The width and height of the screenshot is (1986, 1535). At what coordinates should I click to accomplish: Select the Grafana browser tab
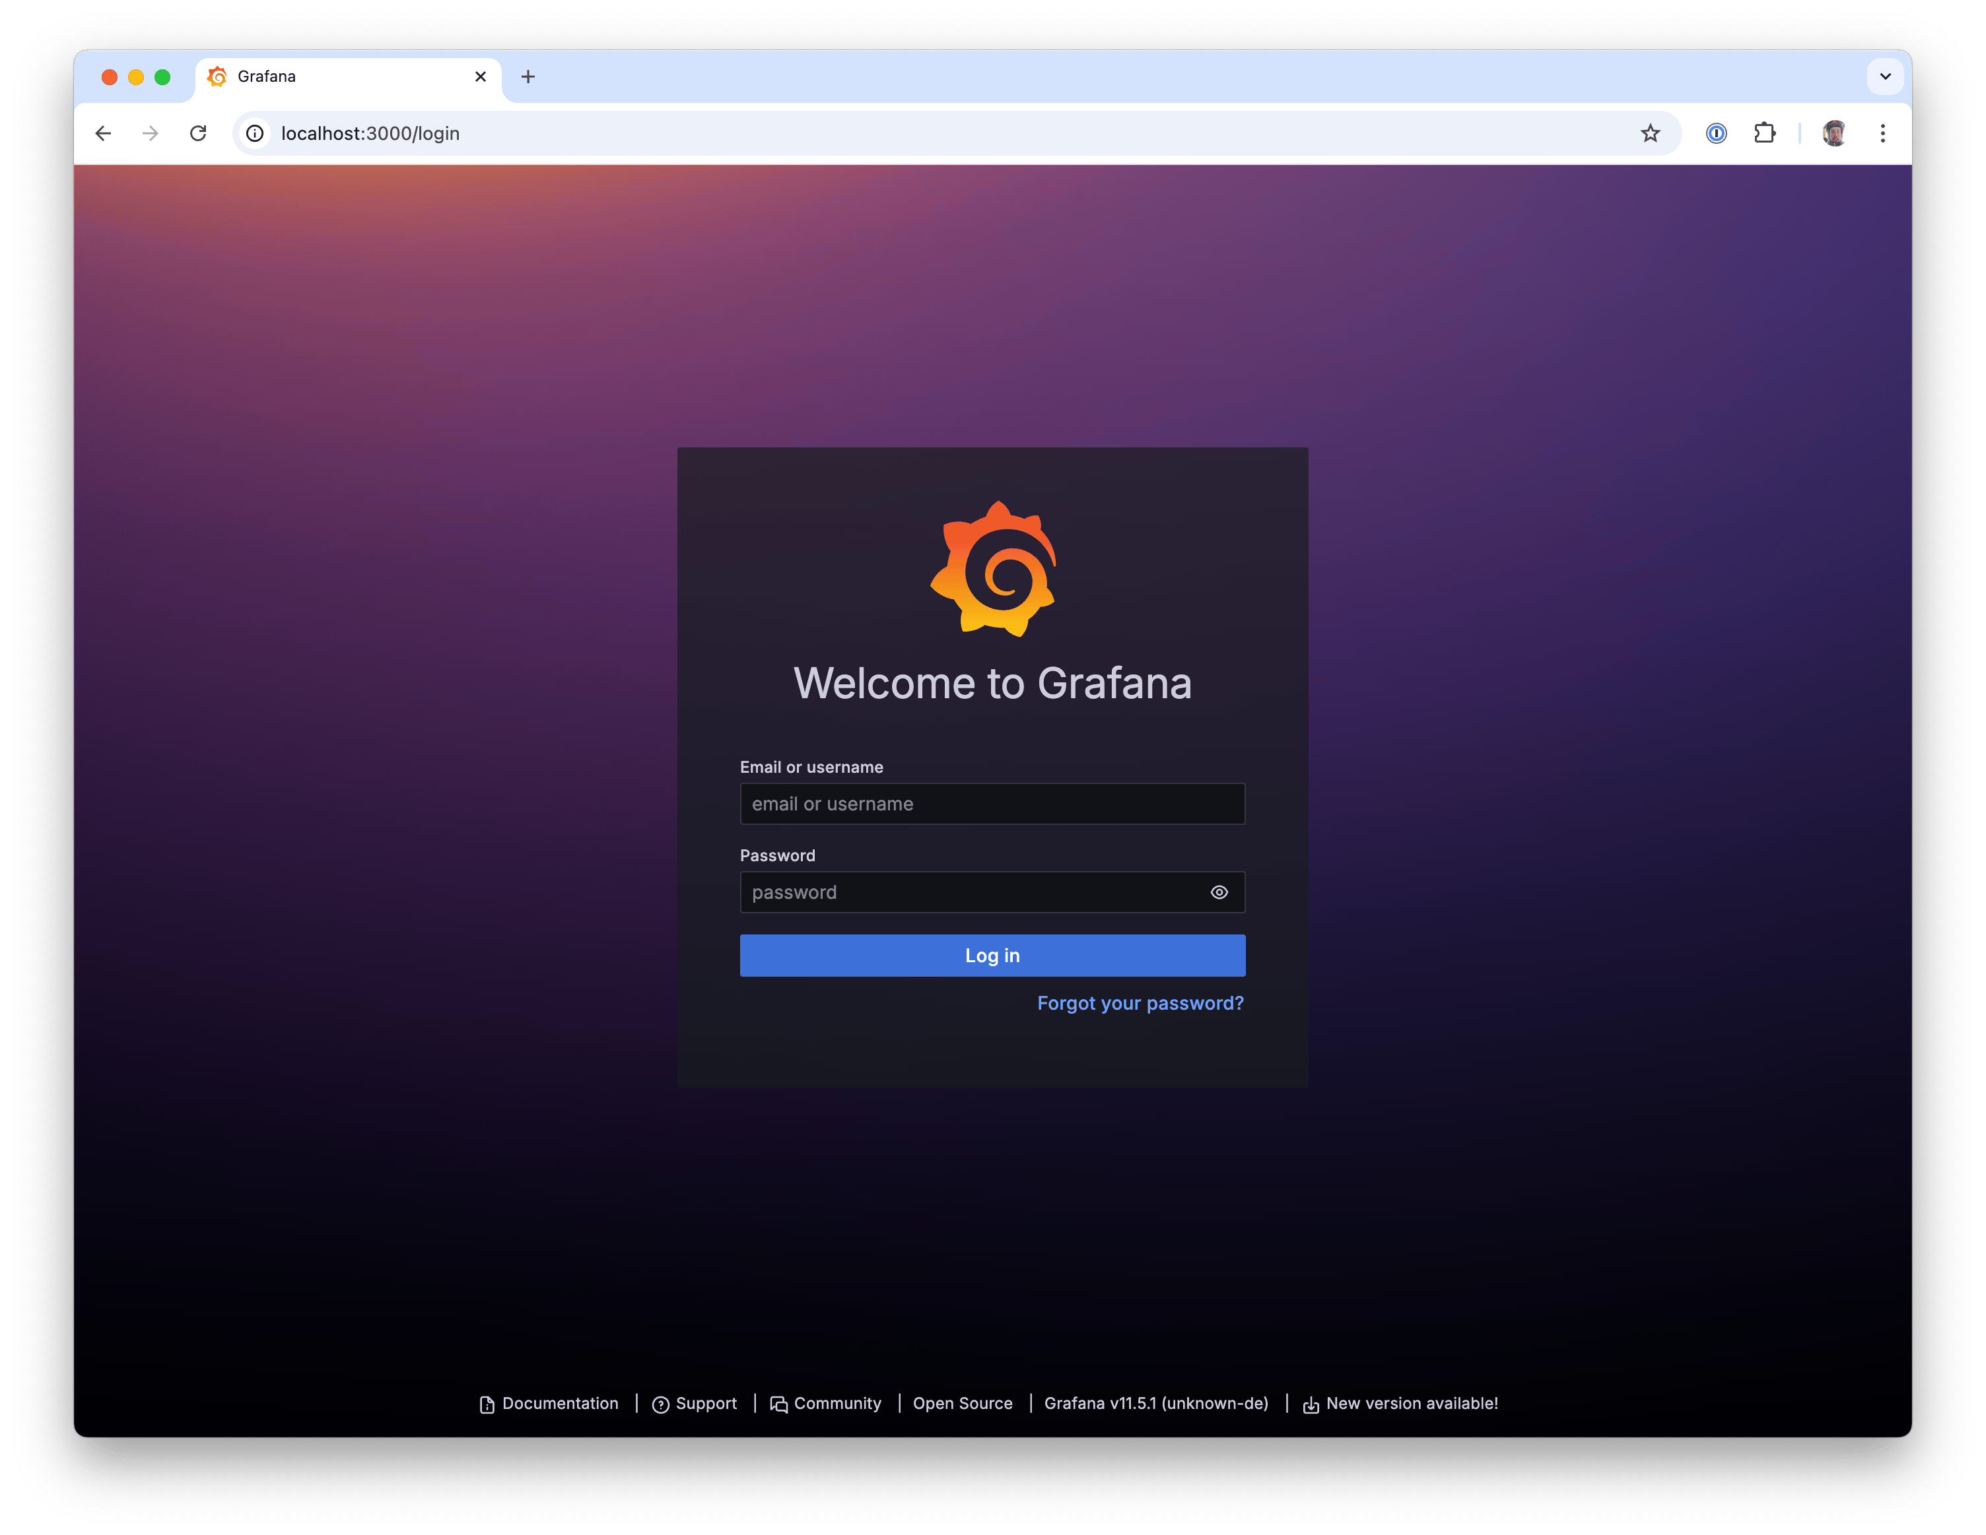(337, 77)
